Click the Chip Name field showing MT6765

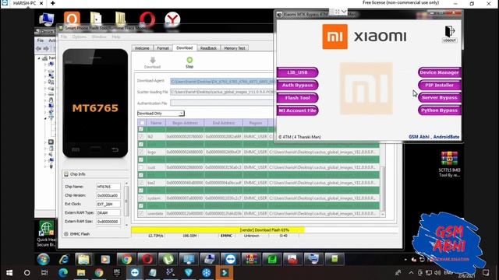(108, 187)
